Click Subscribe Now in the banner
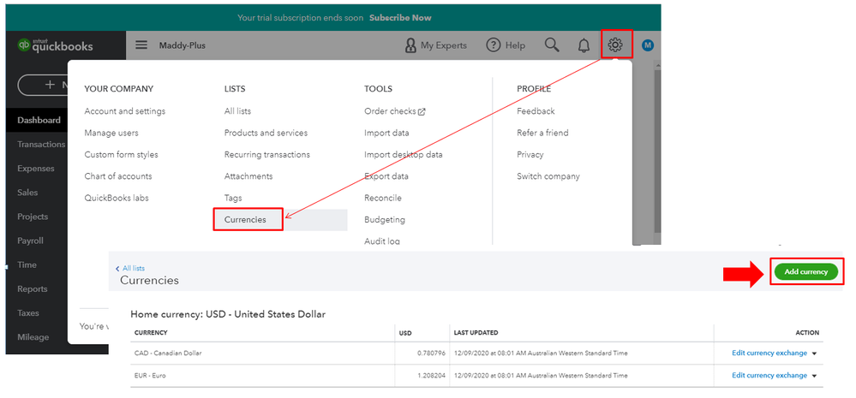Image resolution: width=856 pixels, height=398 pixels. (x=400, y=17)
